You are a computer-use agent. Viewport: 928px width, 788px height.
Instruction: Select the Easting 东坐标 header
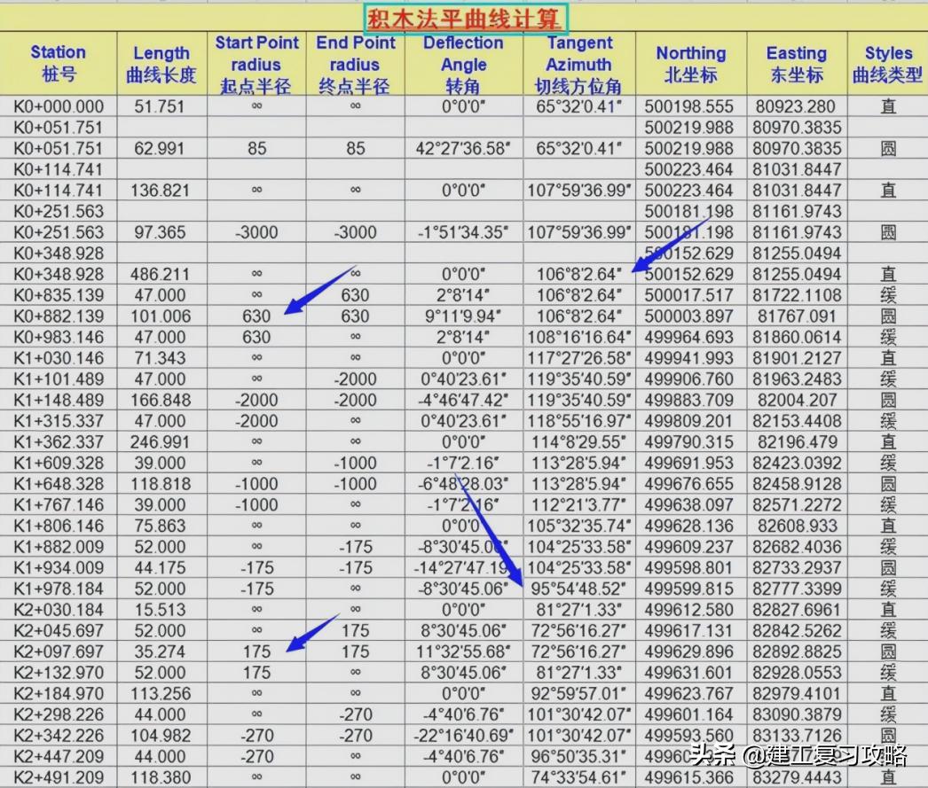[x=796, y=64]
